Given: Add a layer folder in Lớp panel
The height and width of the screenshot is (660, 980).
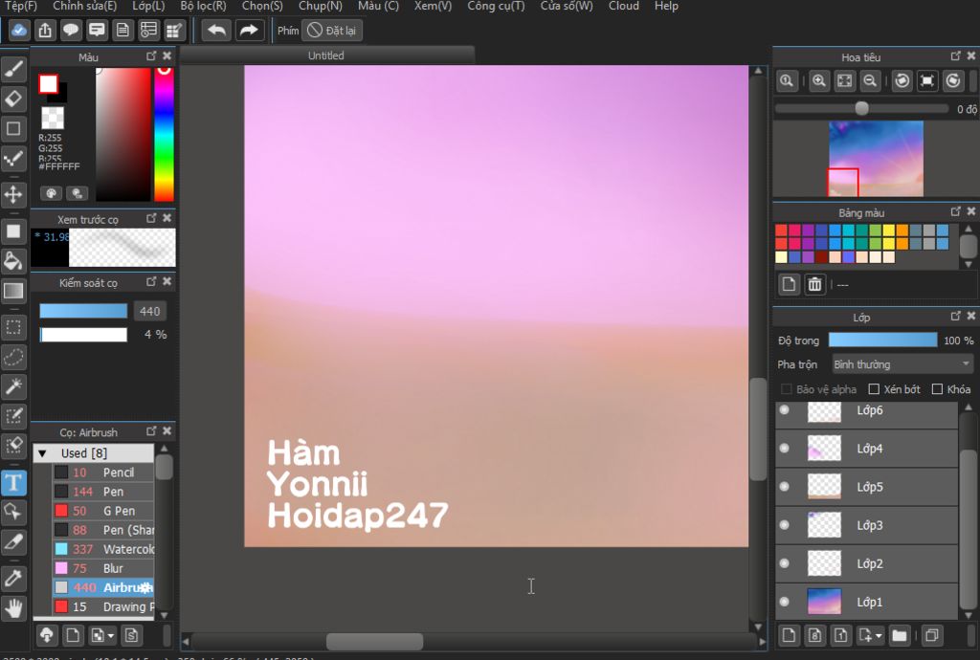Looking at the screenshot, I should click(899, 636).
